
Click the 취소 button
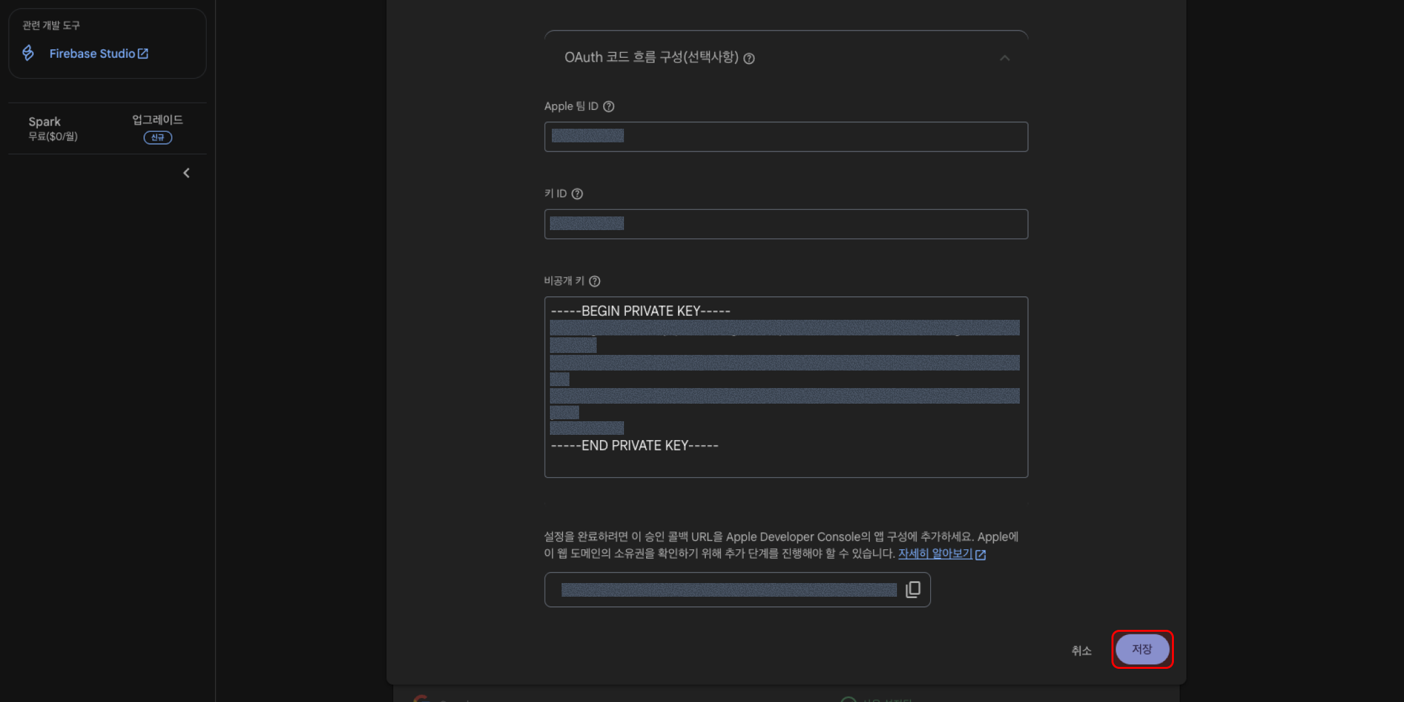point(1081,650)
